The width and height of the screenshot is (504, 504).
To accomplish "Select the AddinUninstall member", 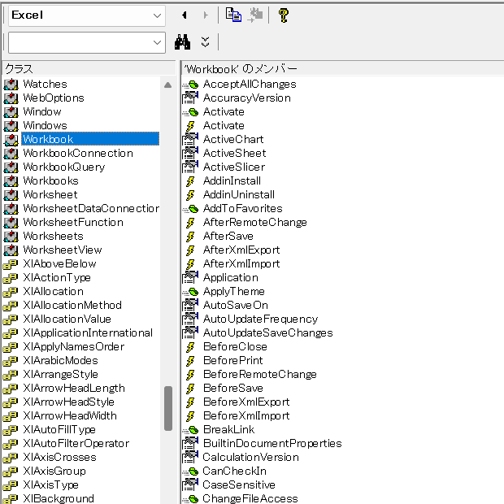I will [239, 195].
